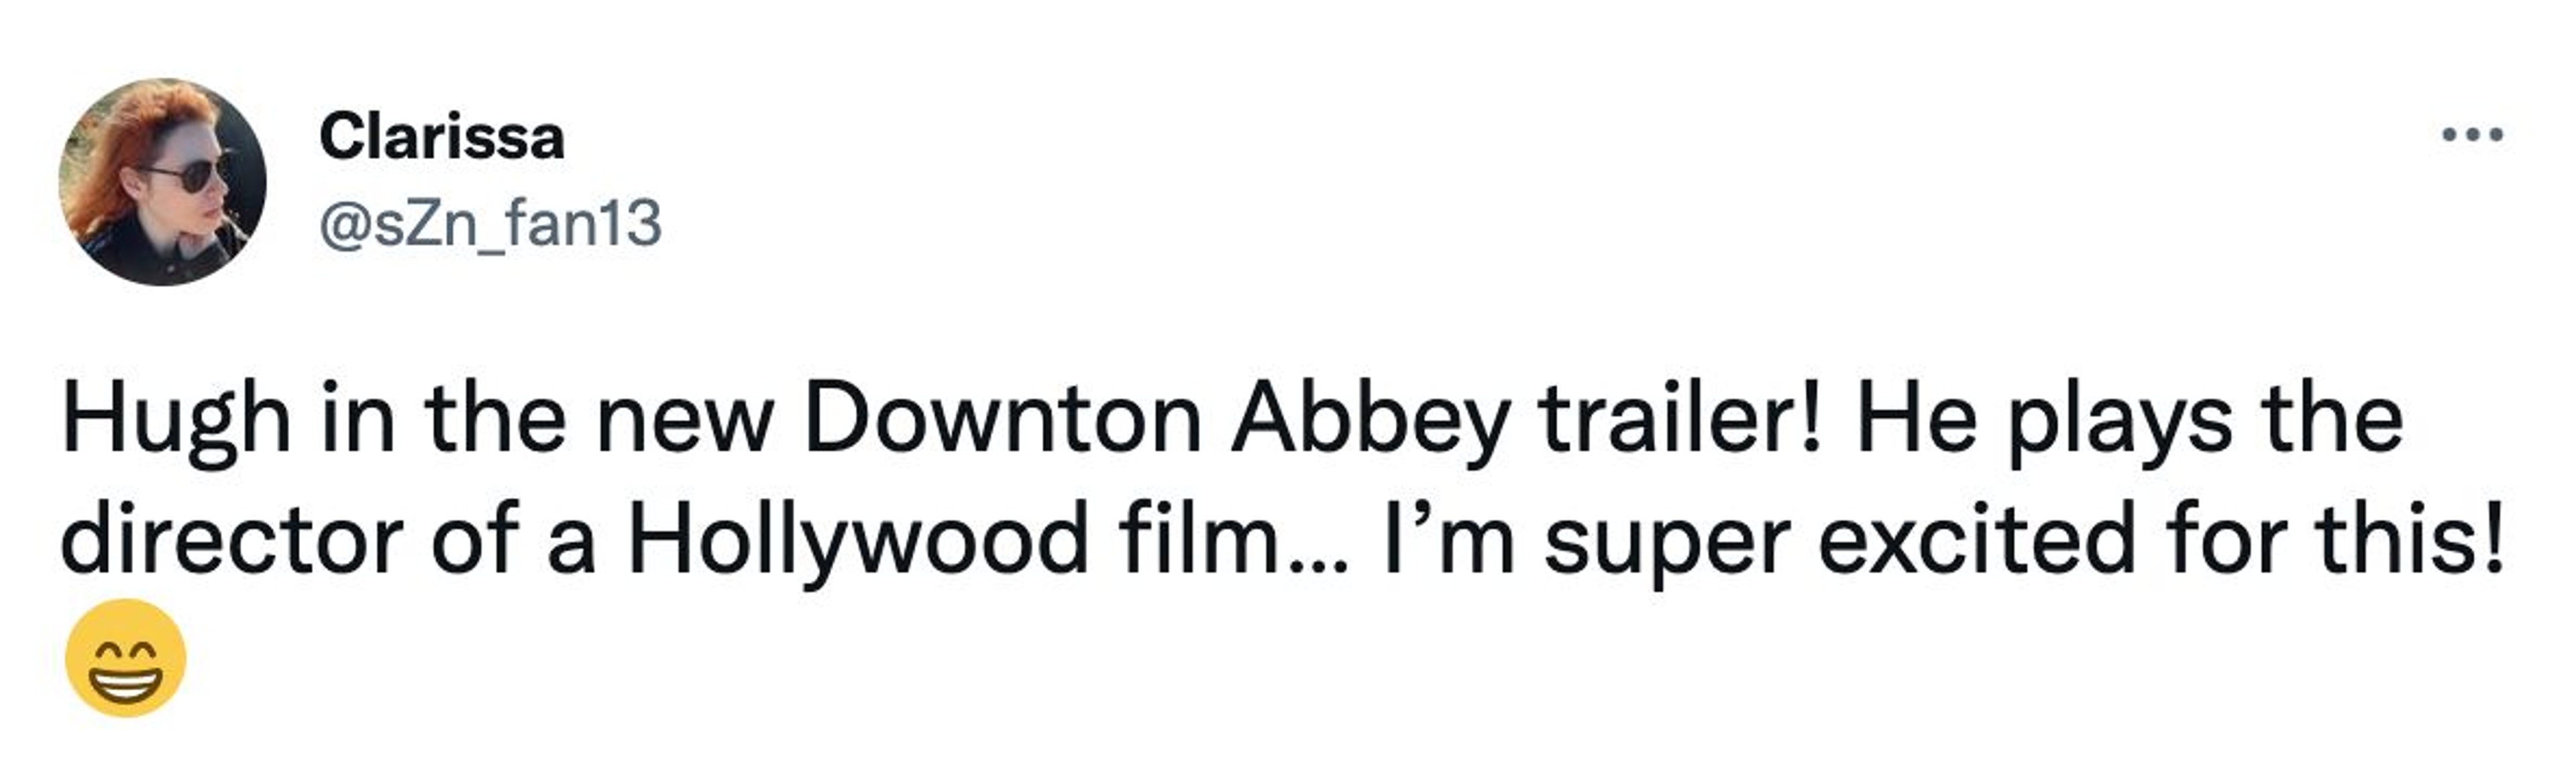The width and height of the screenshot is (2576, 759).
Task: Click the word "Downton" in the tweet
Action: 1002,420
